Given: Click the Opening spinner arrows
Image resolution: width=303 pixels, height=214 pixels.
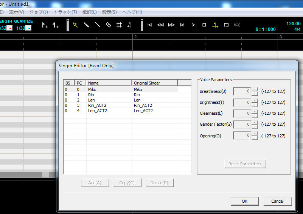Looking at the screenshot, I should point(255,135).
